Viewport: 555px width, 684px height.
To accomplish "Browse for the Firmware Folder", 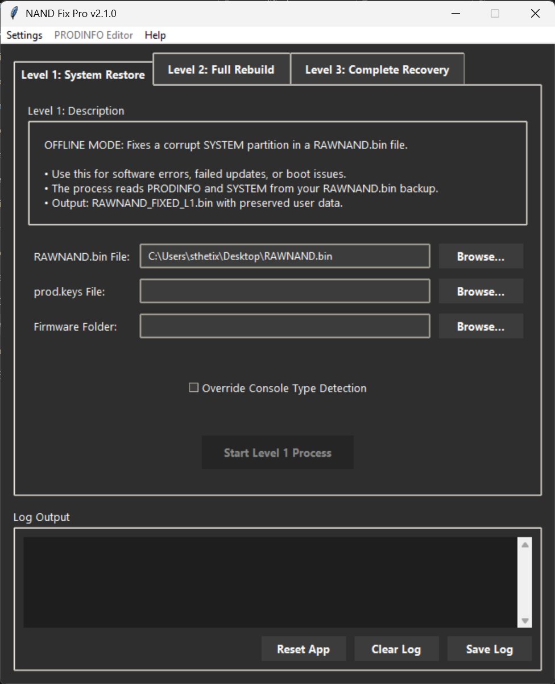I will (481, 327).
